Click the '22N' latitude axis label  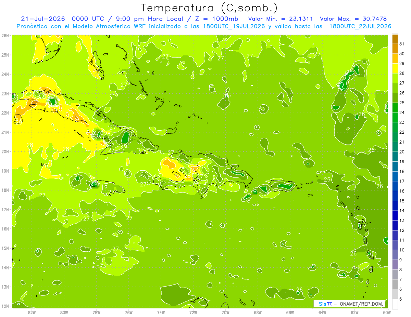[x=5, y=113]
